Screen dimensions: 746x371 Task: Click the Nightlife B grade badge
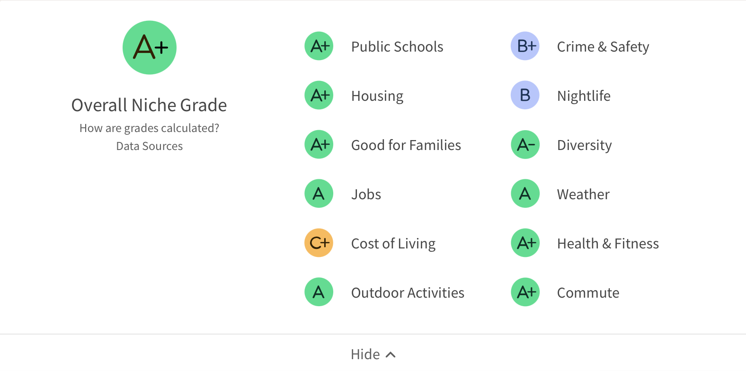point(525,96)
